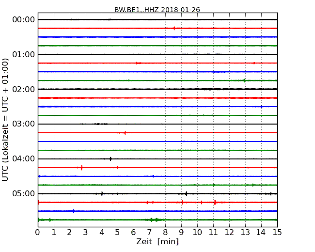Click x-axis tick label 3
The width and height of the screenshot is (315, 252).
point(86,233)
